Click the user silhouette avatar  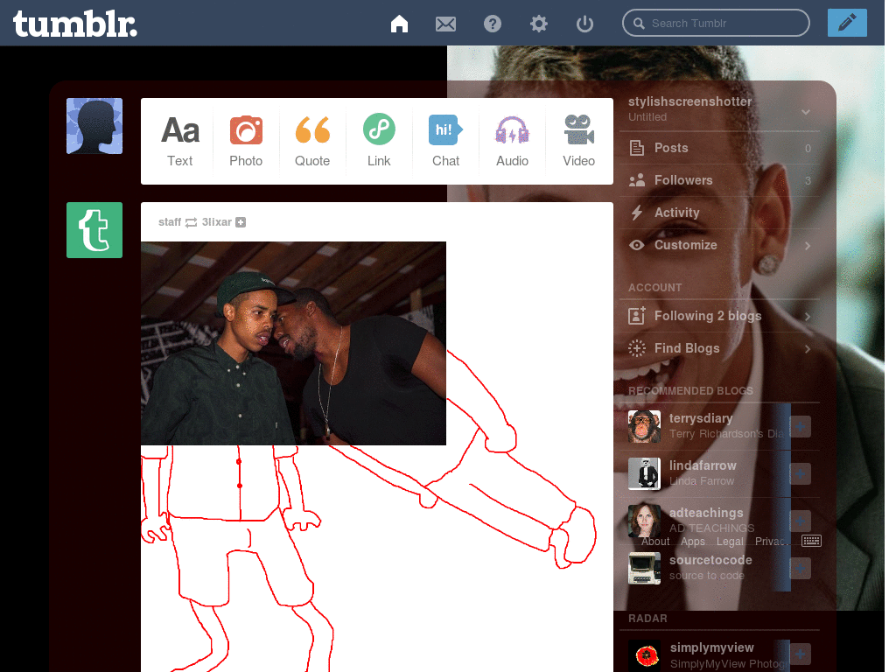pos(94,126)
